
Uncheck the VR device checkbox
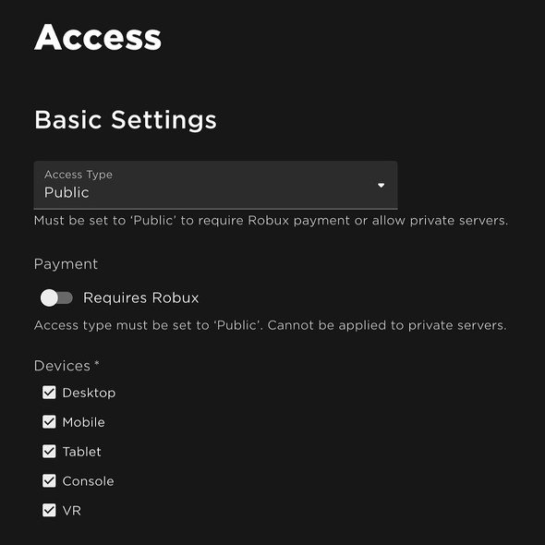[x=49, y=511]
